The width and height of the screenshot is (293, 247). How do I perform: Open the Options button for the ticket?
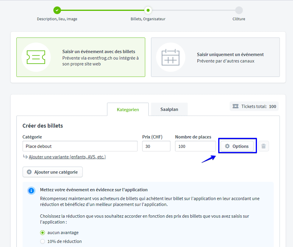(237, 146)
